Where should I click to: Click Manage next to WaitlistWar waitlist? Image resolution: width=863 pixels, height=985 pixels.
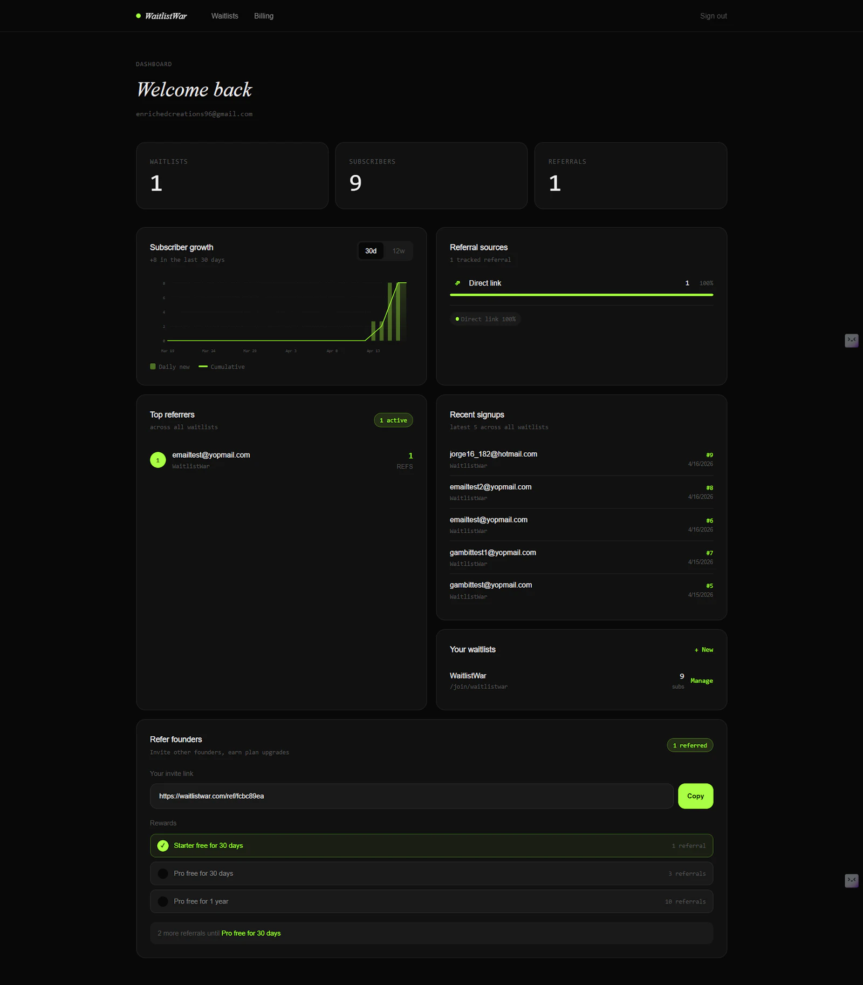pos(701,681)
